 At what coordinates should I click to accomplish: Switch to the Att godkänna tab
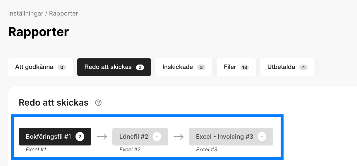tap(40, 67)
